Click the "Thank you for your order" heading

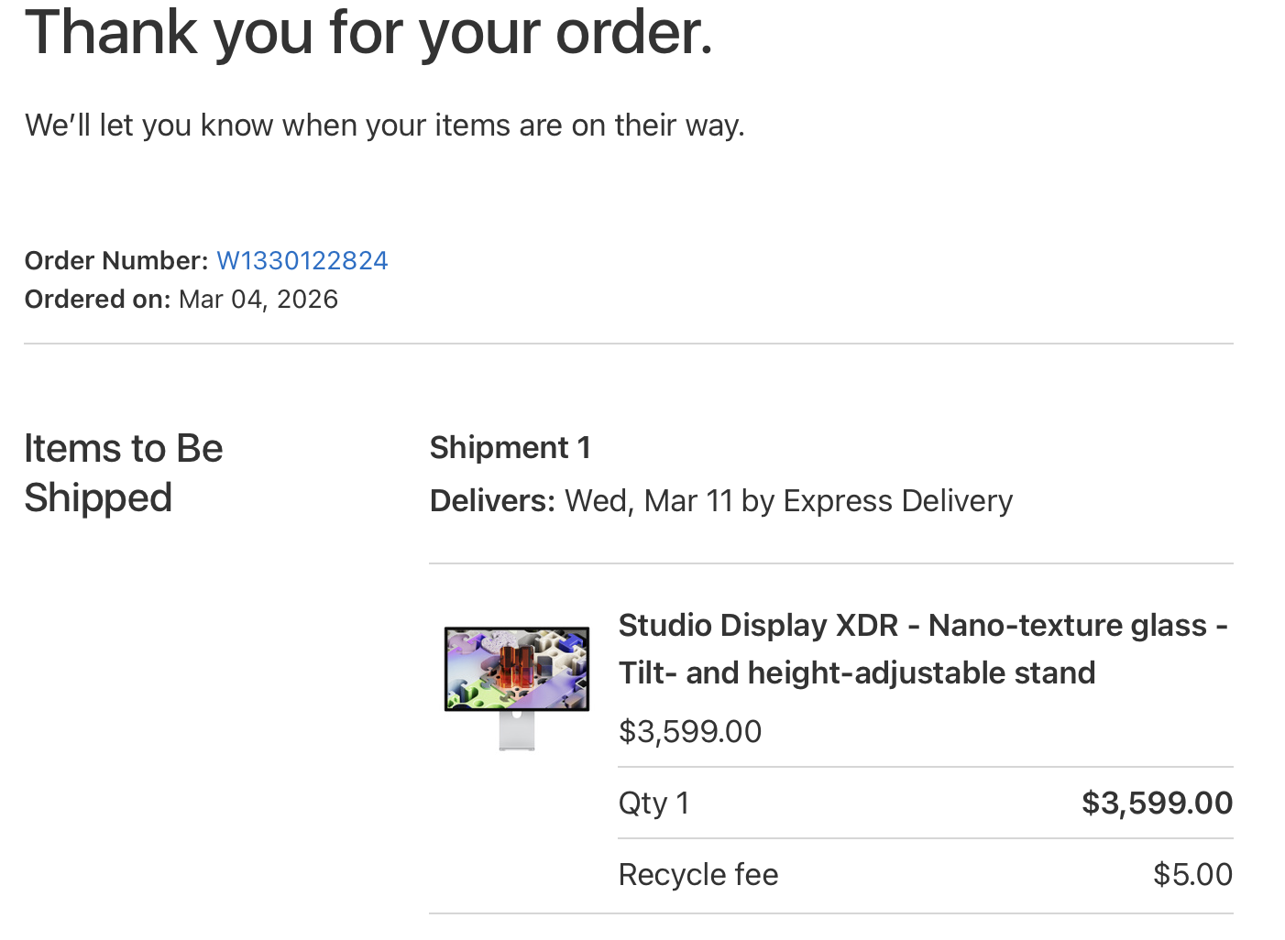point(368,33)
